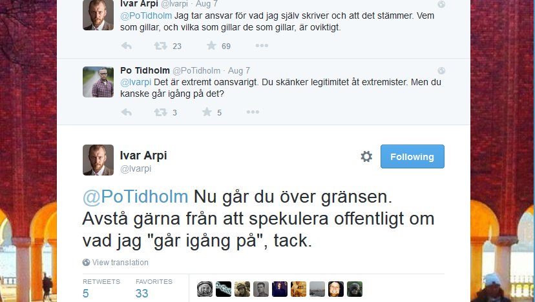Reply to Po Tidholm's tweet
Screen dimensions: 535x302
[x=127, y=112]
